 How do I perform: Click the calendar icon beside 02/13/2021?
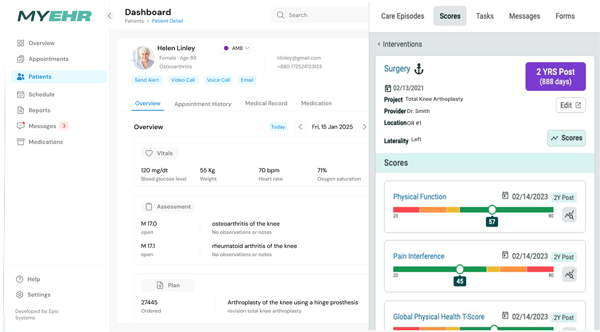[x=388, y=88]
